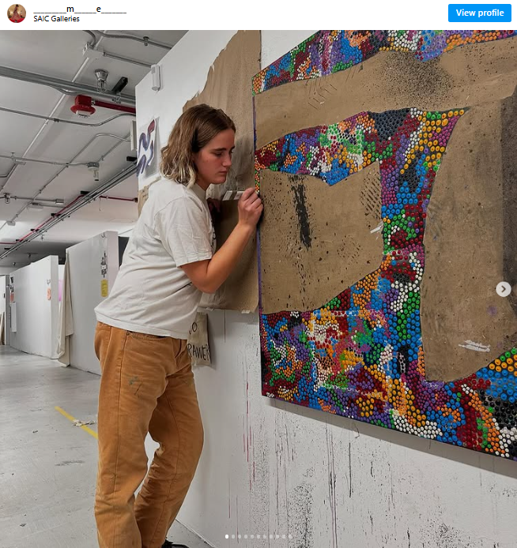Open the SAIC Galleries location link

(x=56, y=19)
